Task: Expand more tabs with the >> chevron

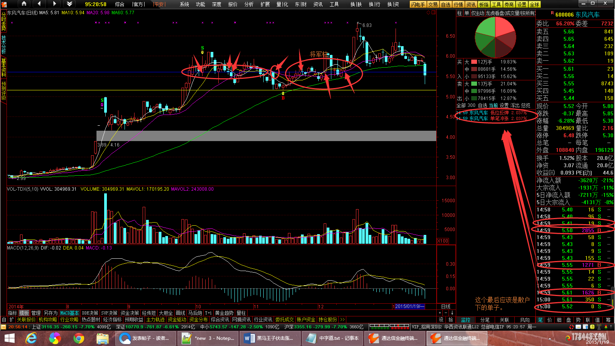Action: (x=342, y=319)
